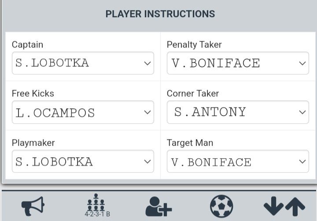Open the 4-2-3-1 B formation icon
This screenshot has height=221, width=317.
(x=96, y=206)
